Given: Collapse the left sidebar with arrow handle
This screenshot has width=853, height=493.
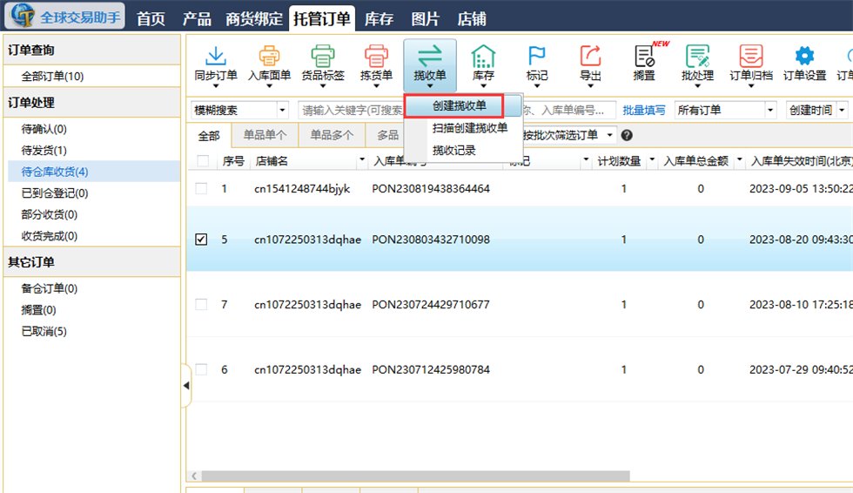Looking at the screenshot, I should pyautogui.click(x=186, y=386).
